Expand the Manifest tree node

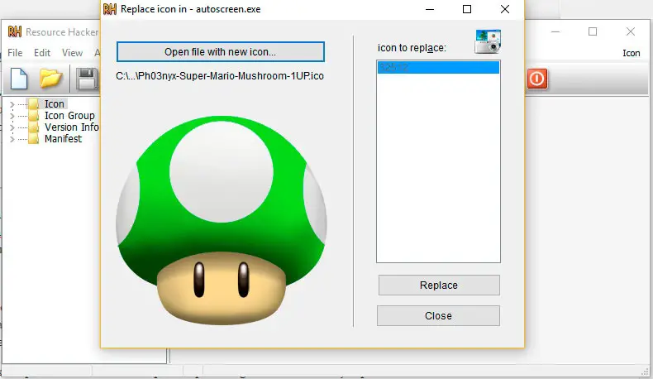[12, 139]
